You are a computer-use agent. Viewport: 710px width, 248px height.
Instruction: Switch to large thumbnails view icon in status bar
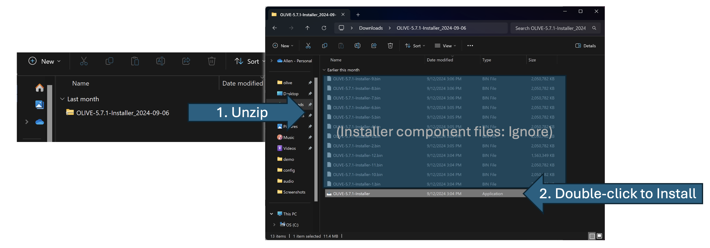(x=599, y=236)
